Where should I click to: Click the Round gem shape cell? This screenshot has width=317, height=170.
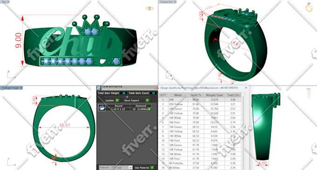118,106
